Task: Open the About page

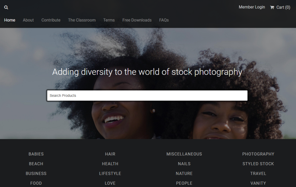Action: (28, 20)
